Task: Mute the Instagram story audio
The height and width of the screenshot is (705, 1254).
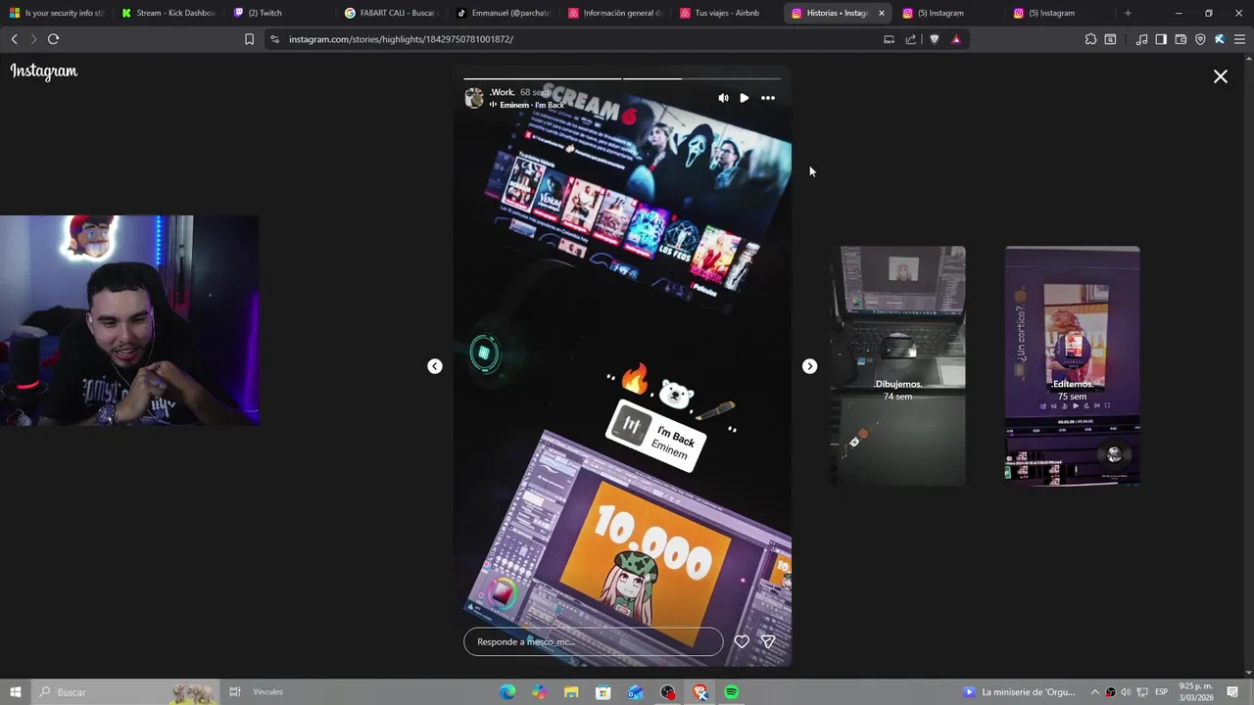Action: click(723, 98)
